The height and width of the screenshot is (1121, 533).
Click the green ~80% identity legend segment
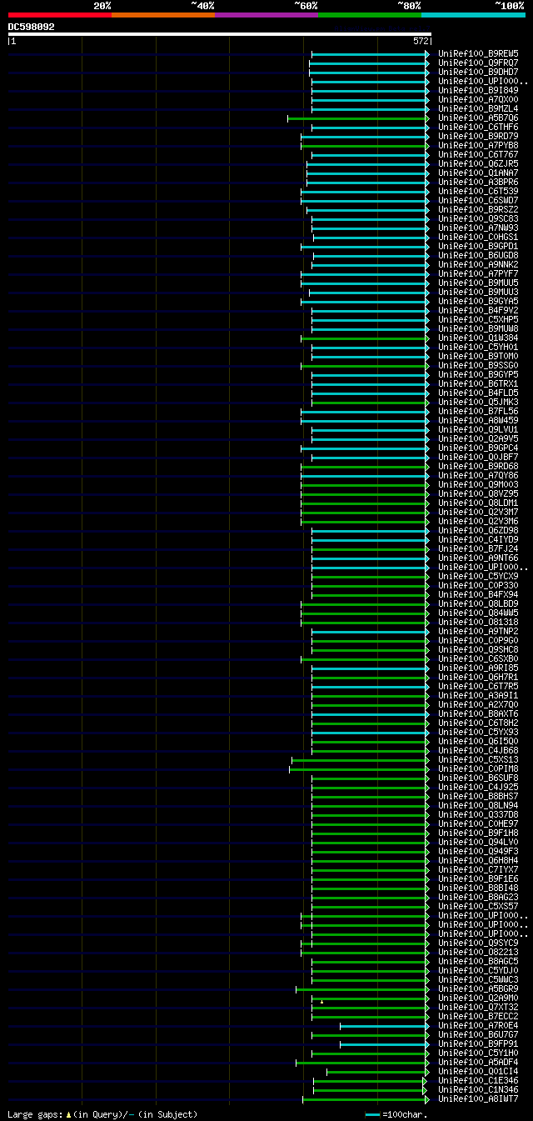(370, 15)
